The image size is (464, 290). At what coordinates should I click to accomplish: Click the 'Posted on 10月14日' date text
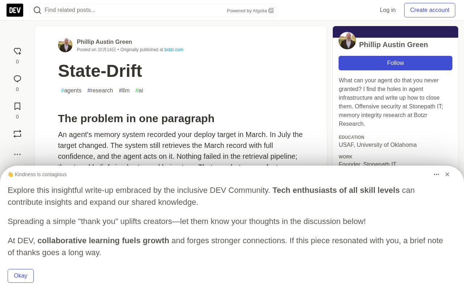(x=96, y=50)
